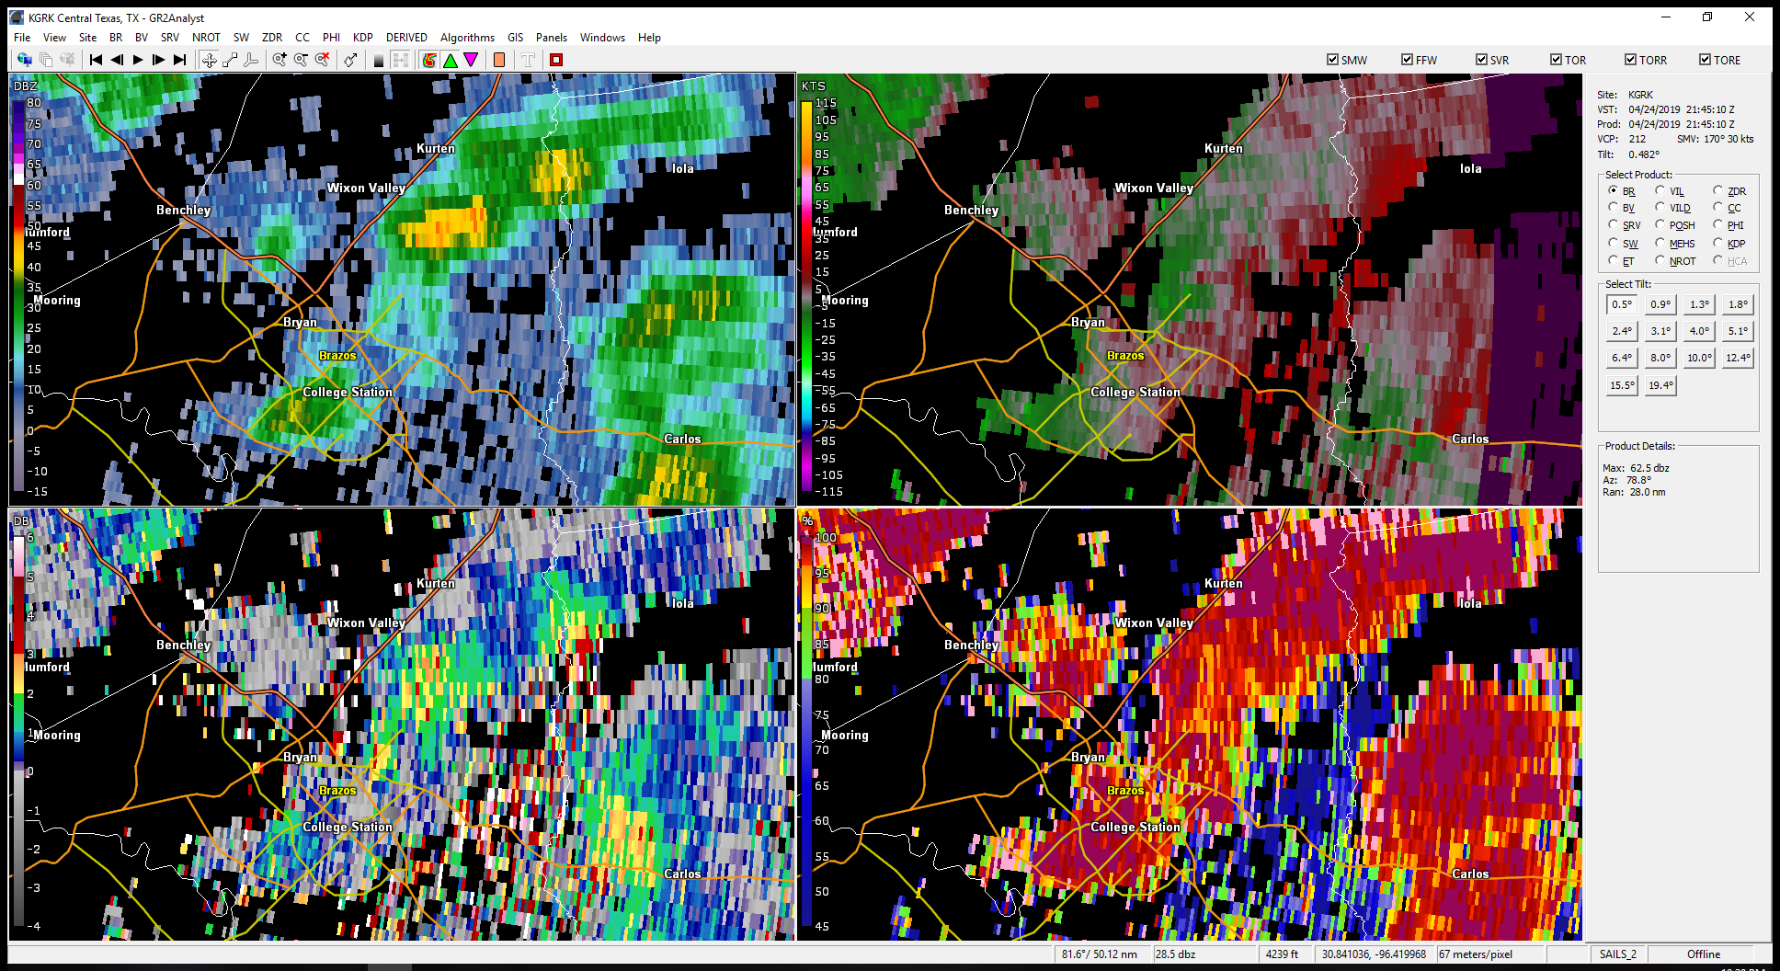
Task: Click the red square toolbar icon
Action: [555, 60]
